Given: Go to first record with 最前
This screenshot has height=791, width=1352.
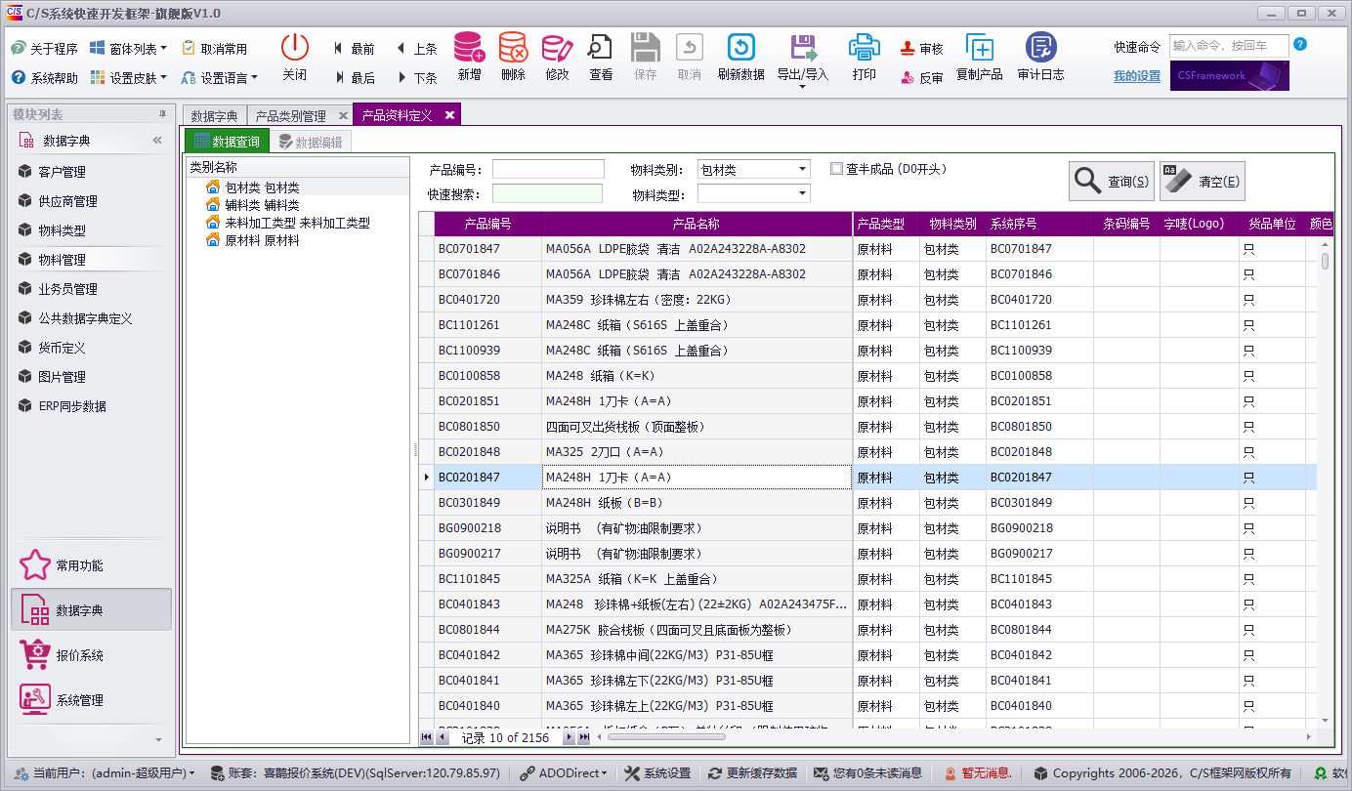Looking at the screenshot, I should coord(354,49).
